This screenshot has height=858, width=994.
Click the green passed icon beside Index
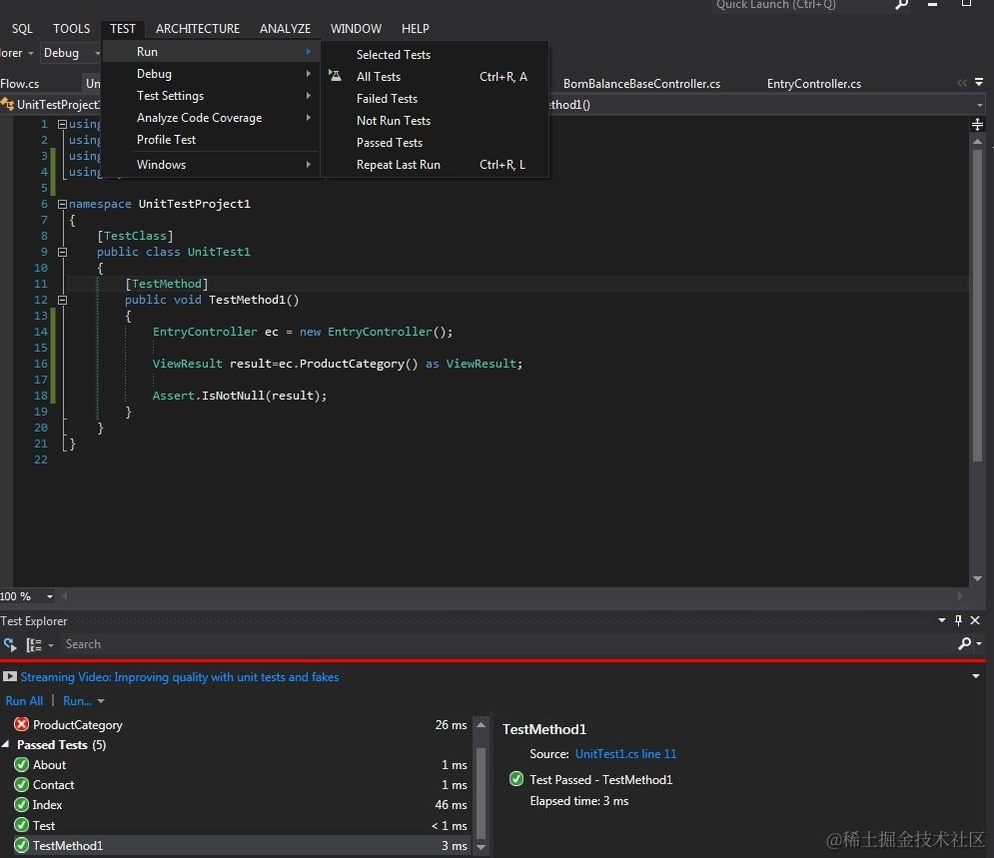point(22,805)
